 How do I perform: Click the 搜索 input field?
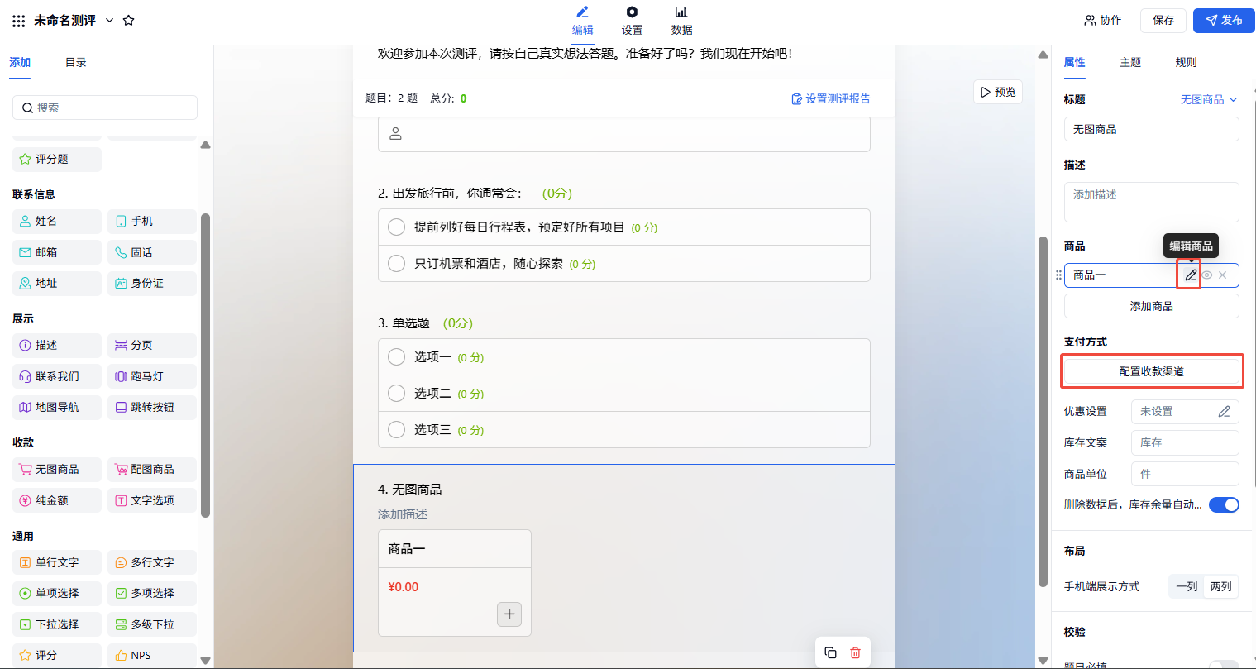(105, 108)
